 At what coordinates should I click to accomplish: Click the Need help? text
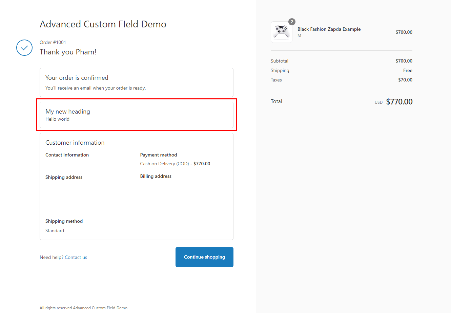tap(52, 257)
